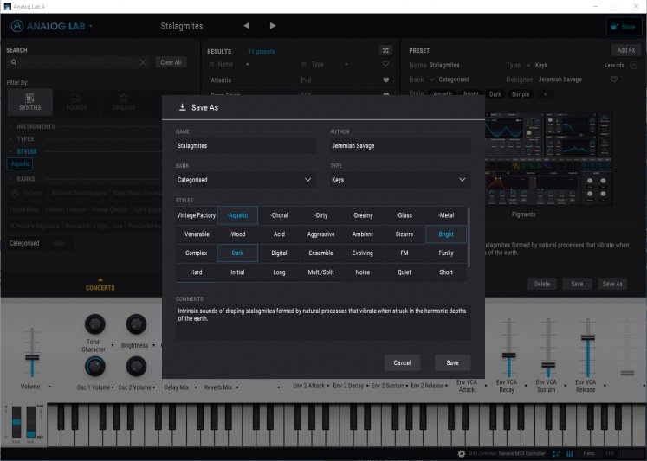
Task: Adjust the Env VCA Decay slider
Action: (508, 355)
